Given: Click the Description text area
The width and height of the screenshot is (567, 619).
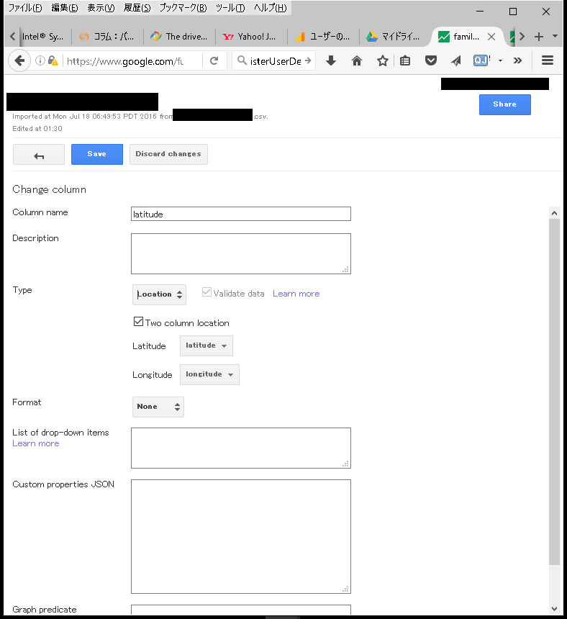Looking at the screenshot, I should pos(241,253).
